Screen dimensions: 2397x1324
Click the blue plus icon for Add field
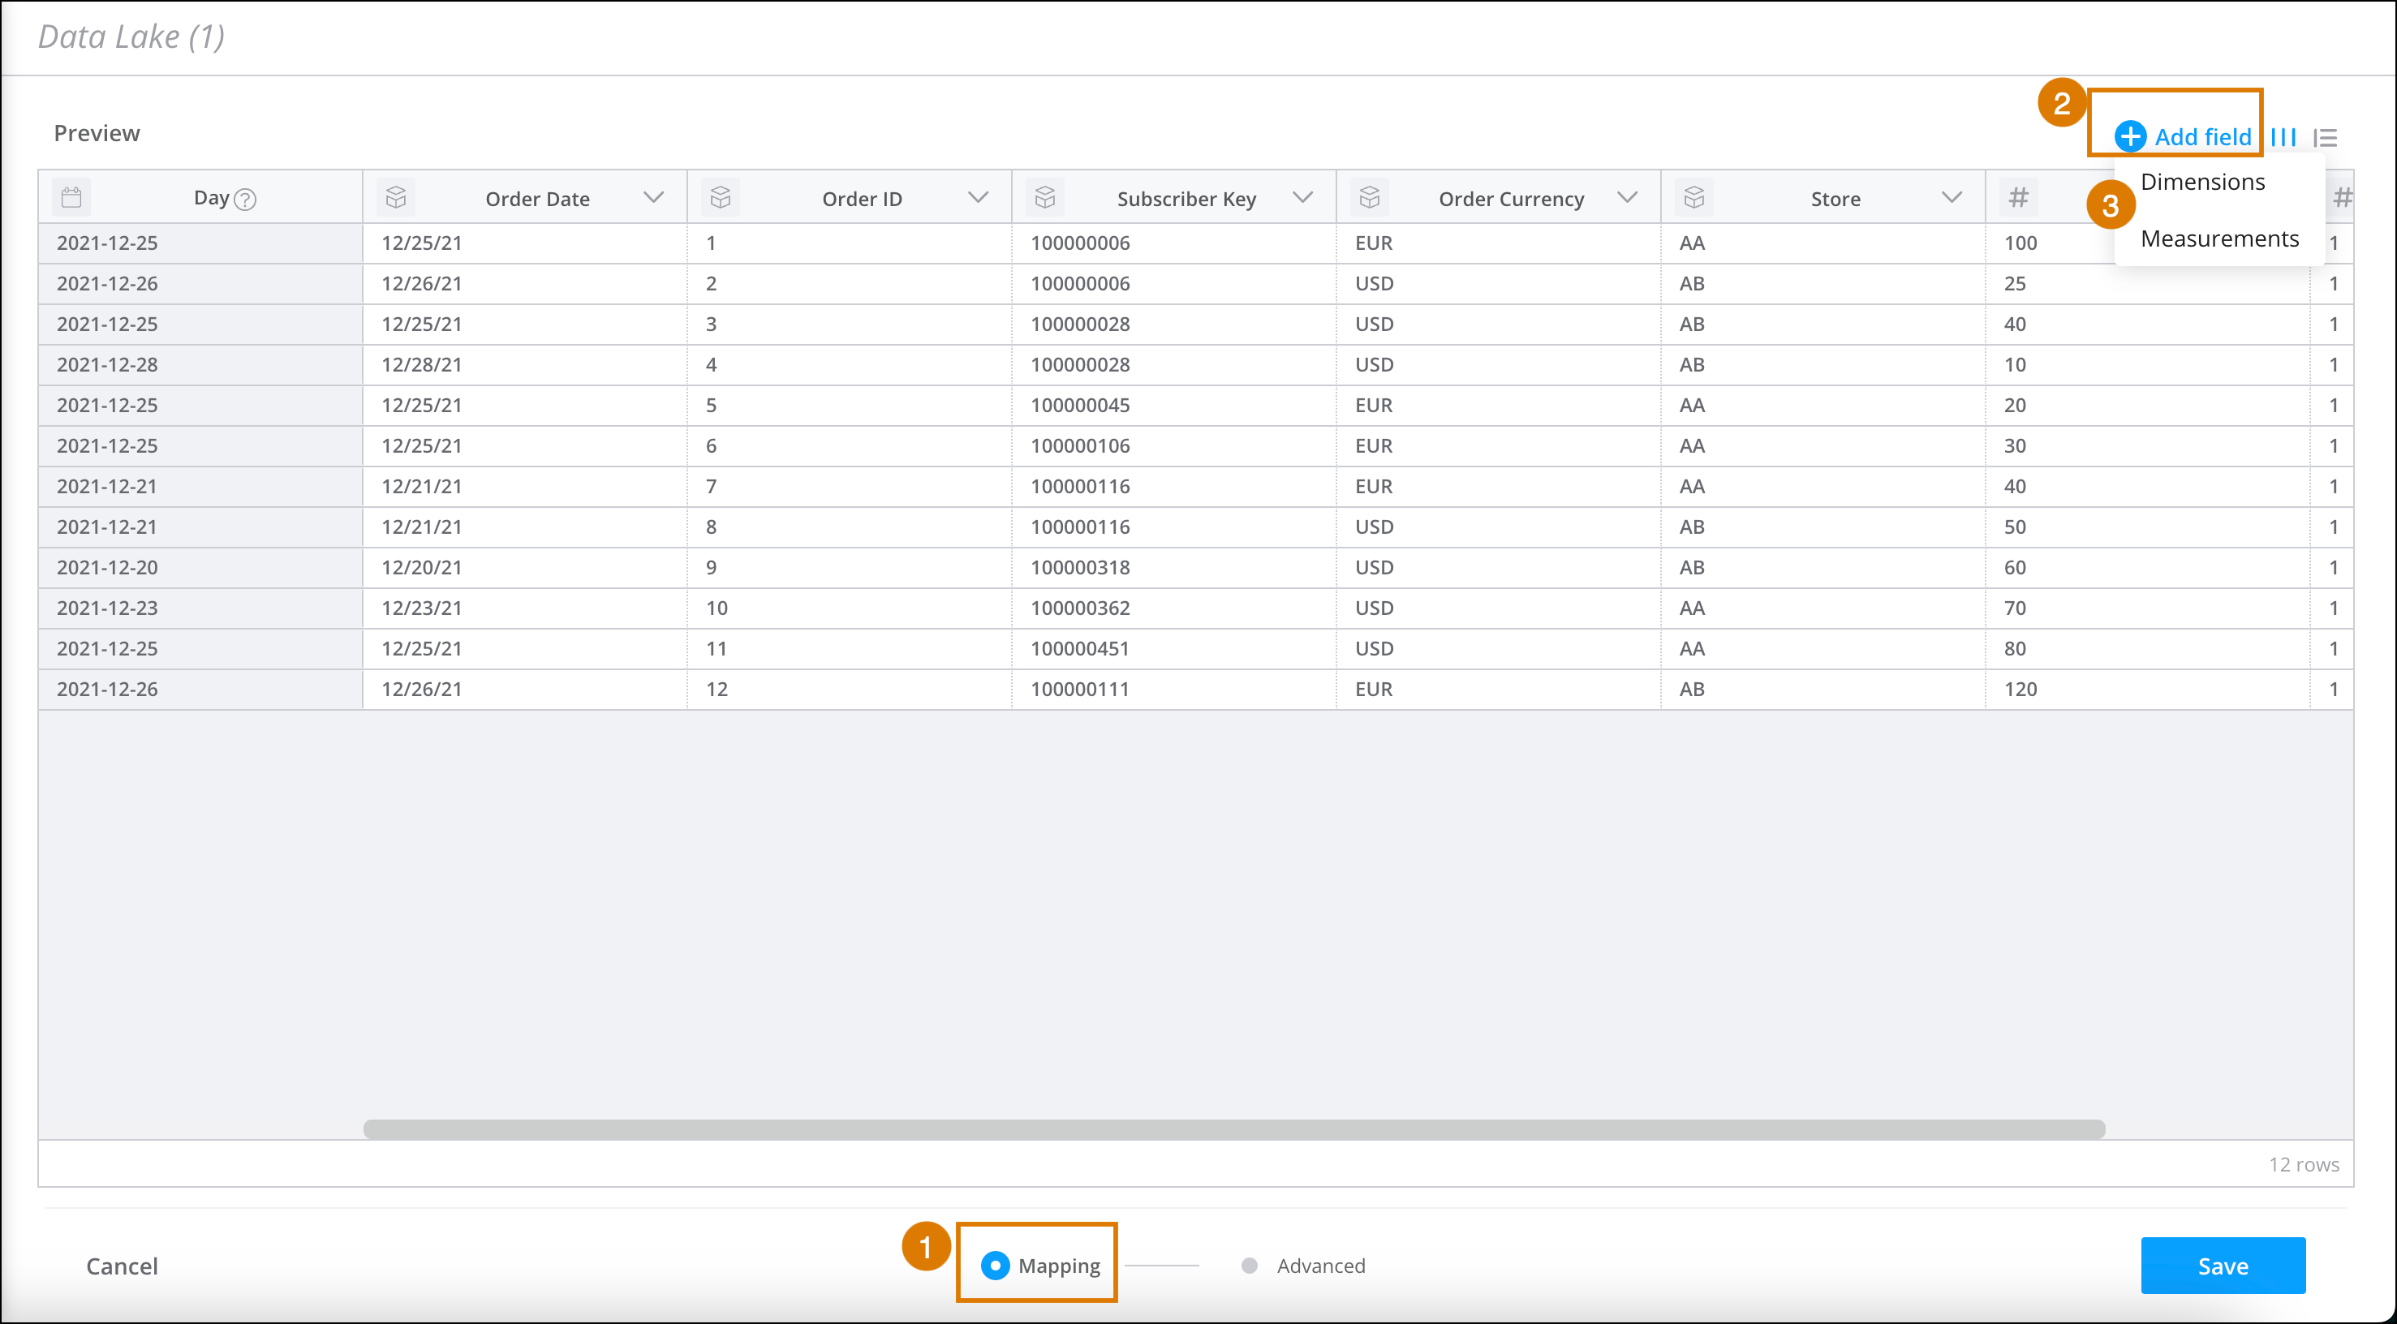2130,137
